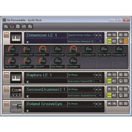The height and width of the screenshot is (132, 132).
Task: Click the Cutoff 01 knob
Action: (x=12, y=49)
